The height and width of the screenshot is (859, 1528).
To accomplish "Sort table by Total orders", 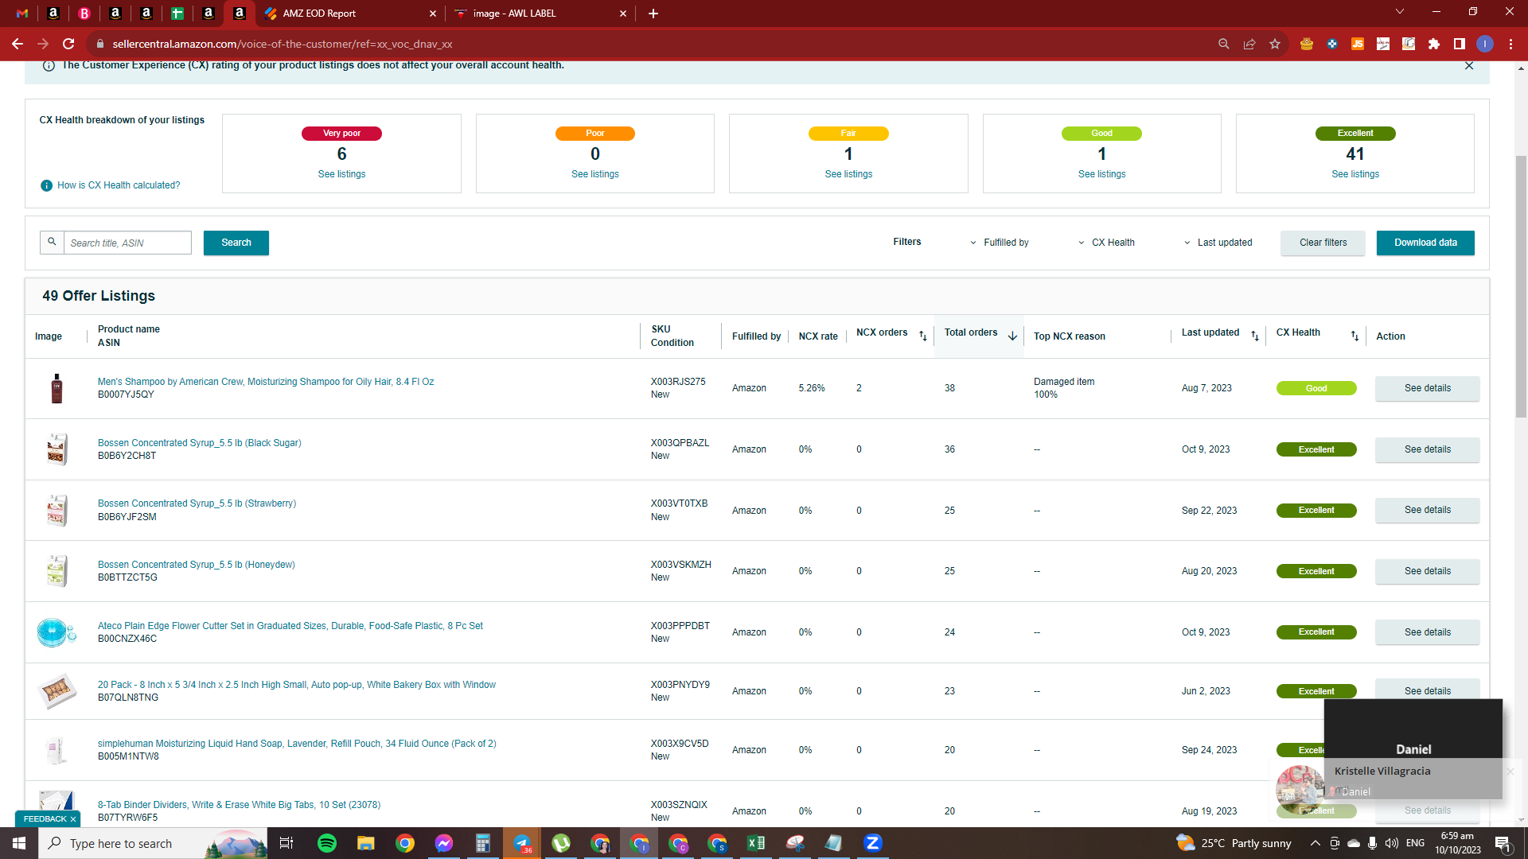I will point(1012,336).
